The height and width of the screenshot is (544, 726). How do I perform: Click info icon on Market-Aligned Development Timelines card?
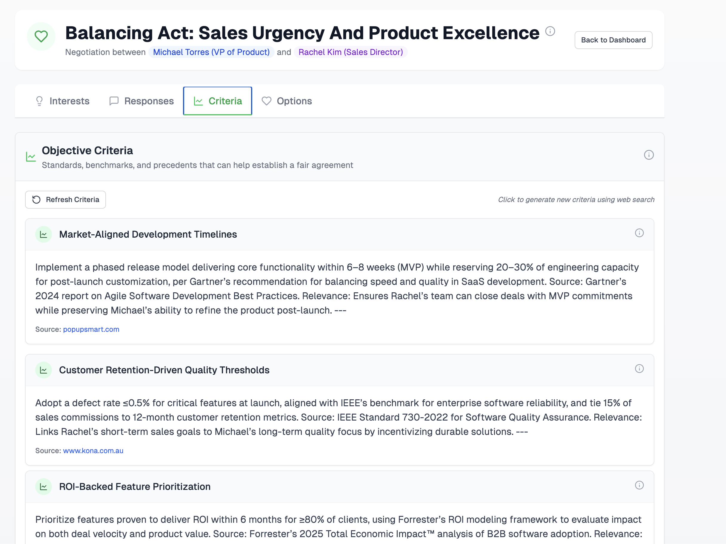click(x=639, y=233)
